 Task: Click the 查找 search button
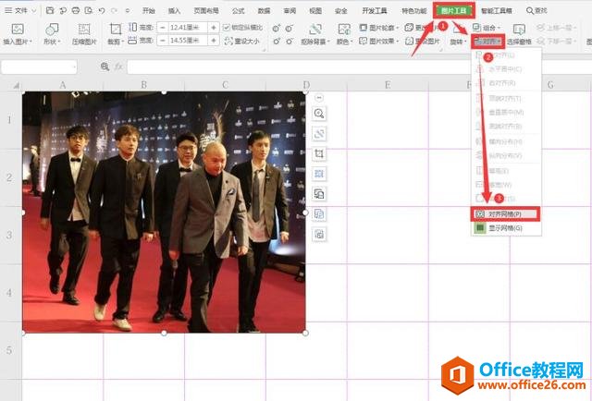(536, 11)
